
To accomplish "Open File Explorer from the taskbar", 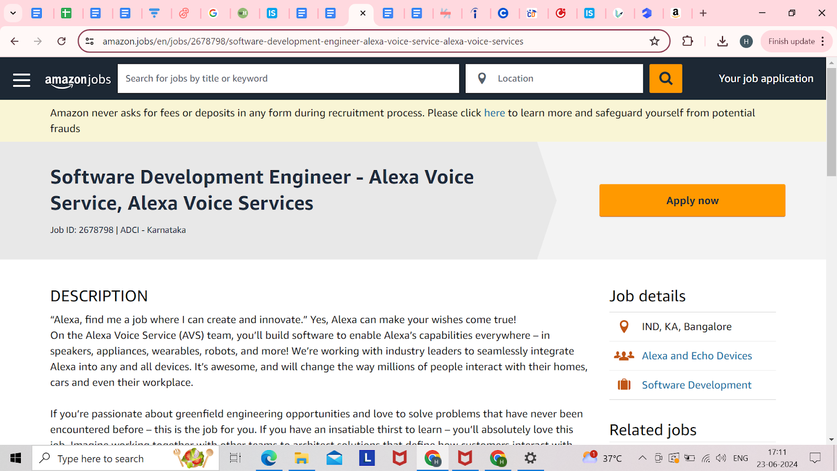I will click(301, 458).
